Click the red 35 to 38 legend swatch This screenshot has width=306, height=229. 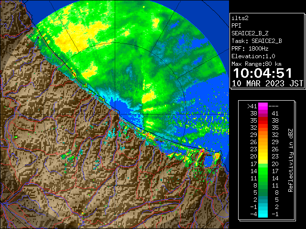tap(263, 121)
